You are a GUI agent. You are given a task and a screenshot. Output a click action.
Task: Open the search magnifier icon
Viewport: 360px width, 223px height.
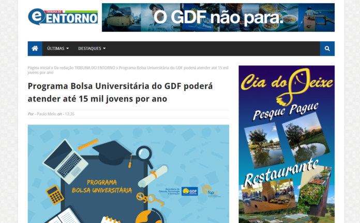327,48
